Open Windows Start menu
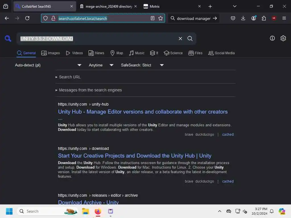 pyautogui.click(x=9, y=211)
